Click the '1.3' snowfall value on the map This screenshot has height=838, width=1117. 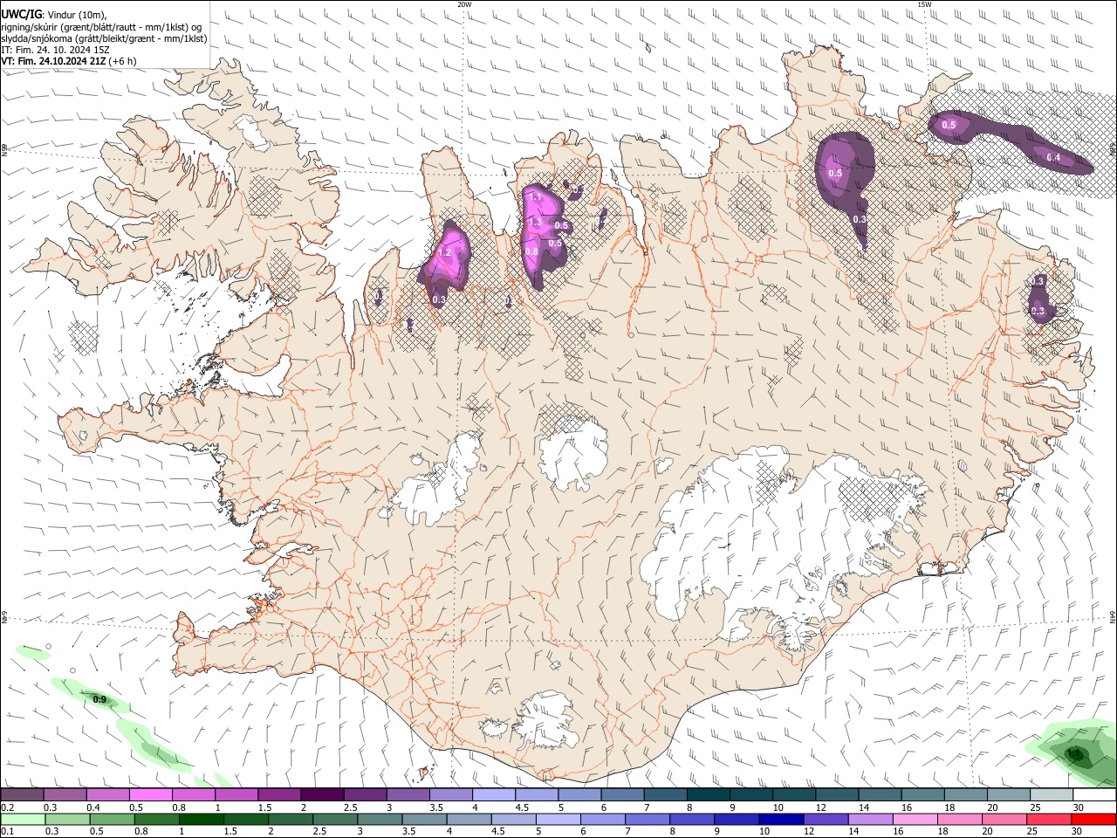tap(535, 223)
